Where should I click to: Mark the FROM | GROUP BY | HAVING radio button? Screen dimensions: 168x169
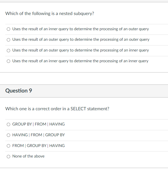click(9, 146)
